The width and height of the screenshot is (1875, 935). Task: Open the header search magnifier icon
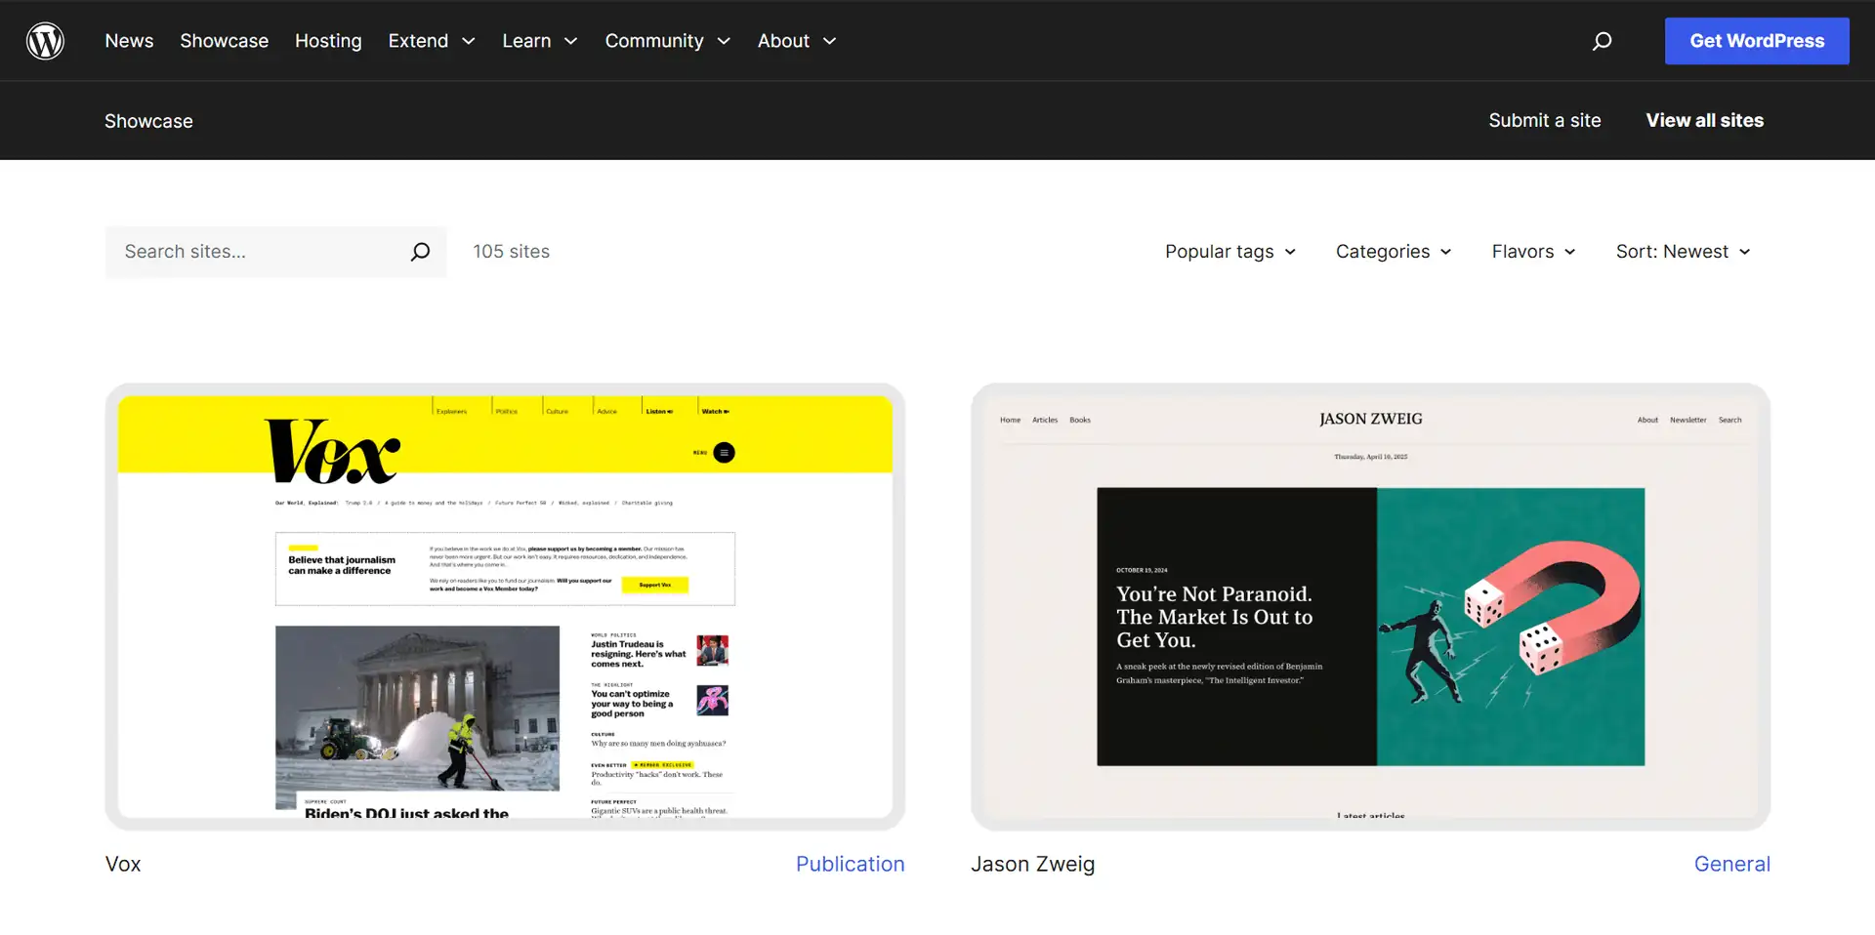pos(1602,41)
